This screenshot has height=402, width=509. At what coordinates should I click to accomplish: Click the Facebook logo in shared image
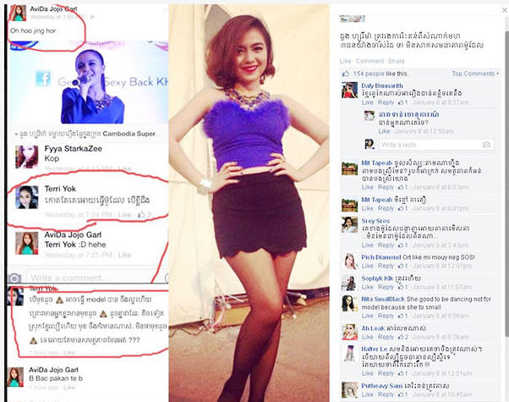(x=43, y=80)
